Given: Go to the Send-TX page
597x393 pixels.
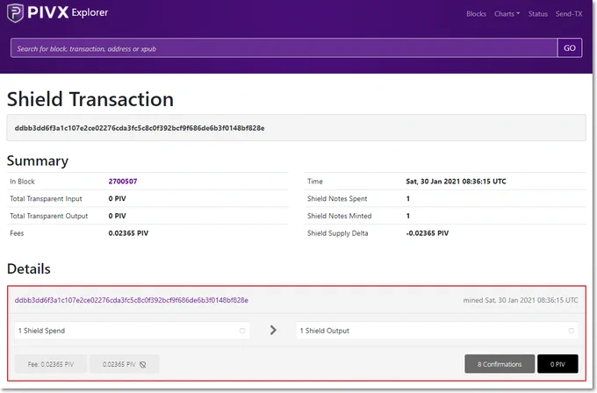Looking at the screenshot, I should tap(569, 14).
